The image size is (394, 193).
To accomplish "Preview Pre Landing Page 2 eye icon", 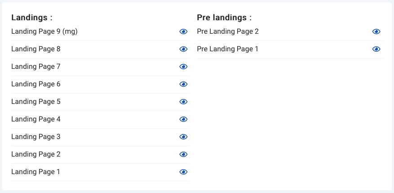I will pyautogui.click(x=376, y=31).
